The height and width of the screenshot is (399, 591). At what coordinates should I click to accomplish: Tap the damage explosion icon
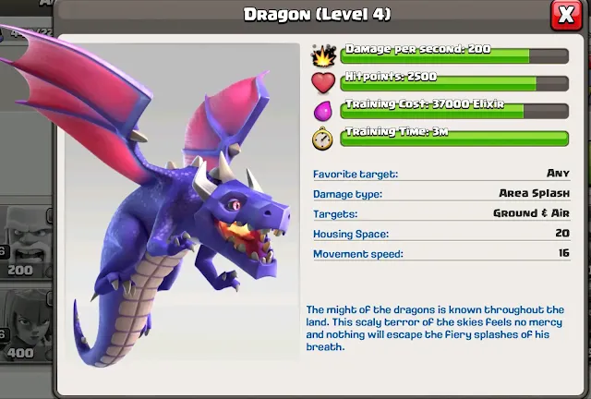(323, 55)
